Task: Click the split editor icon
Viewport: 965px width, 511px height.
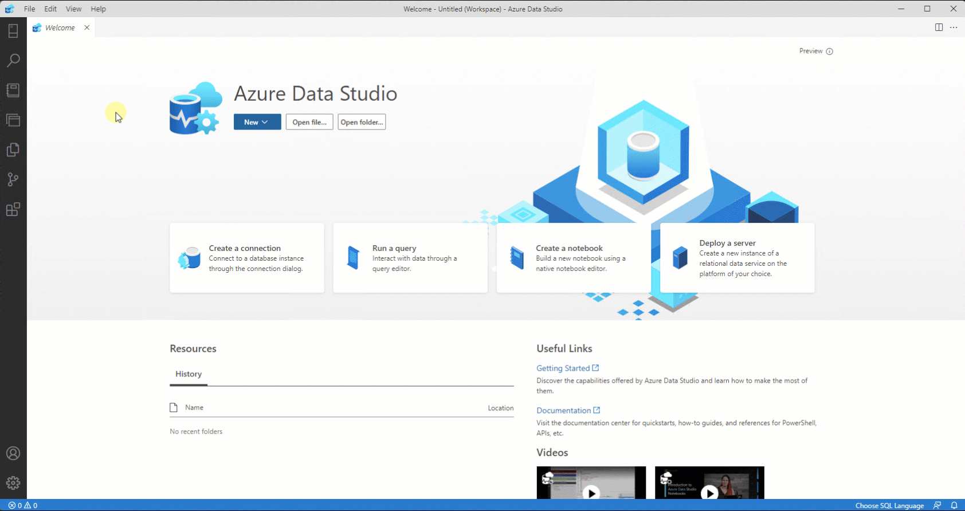Action: tap(939, 27)
